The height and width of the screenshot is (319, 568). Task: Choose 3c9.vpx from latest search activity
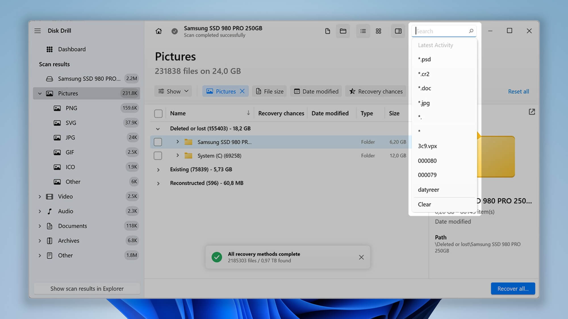click(444, 146)
